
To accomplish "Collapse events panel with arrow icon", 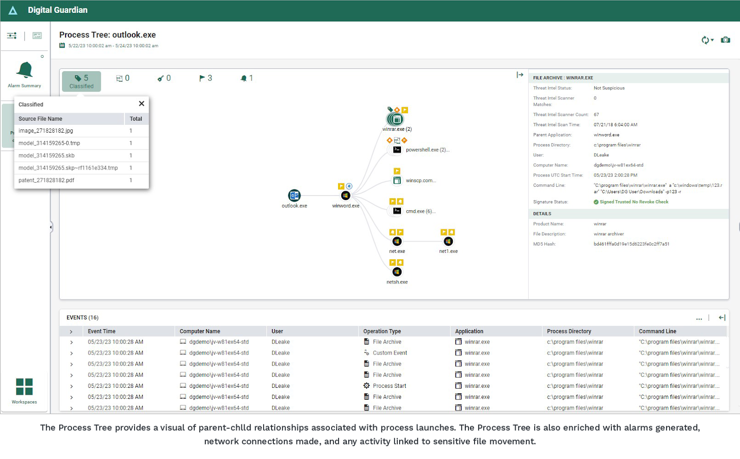I will (x=722, y=318).
